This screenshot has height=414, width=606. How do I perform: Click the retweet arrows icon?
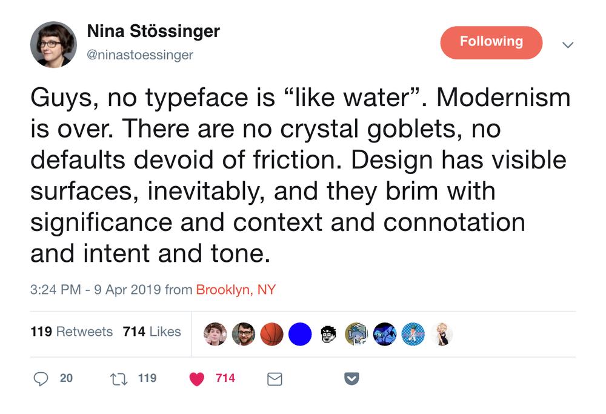tap(119, 379)
